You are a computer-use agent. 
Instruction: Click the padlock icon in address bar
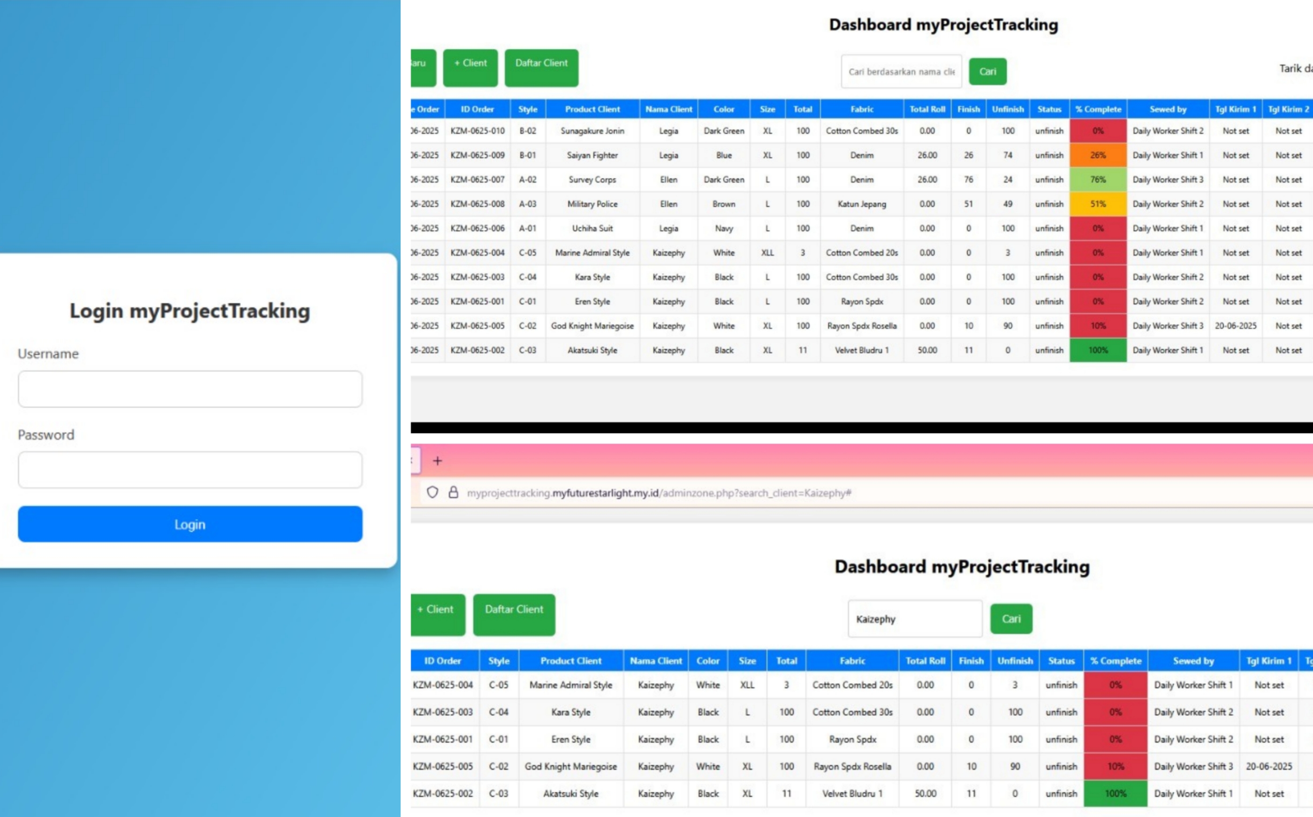[x=454, y=492]
